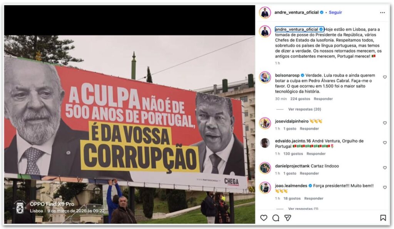Open andre_ventura_oficial header profile picture
Viewport: 394px width, 229px height.
click(265, 13)
